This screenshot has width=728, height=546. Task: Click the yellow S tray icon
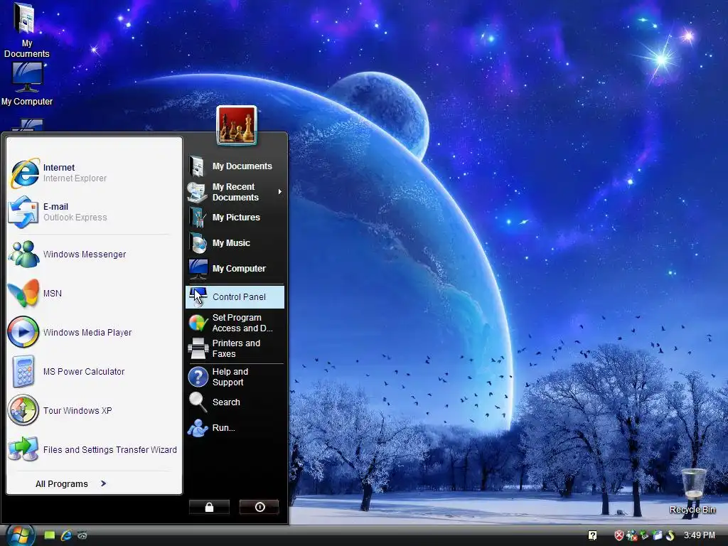(x=670, y=535)
